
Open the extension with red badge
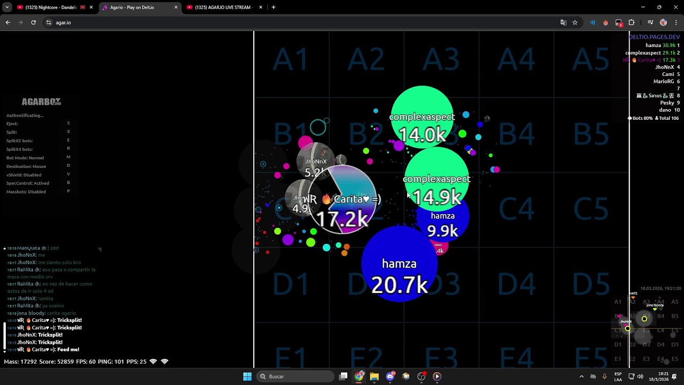point(619,22)
